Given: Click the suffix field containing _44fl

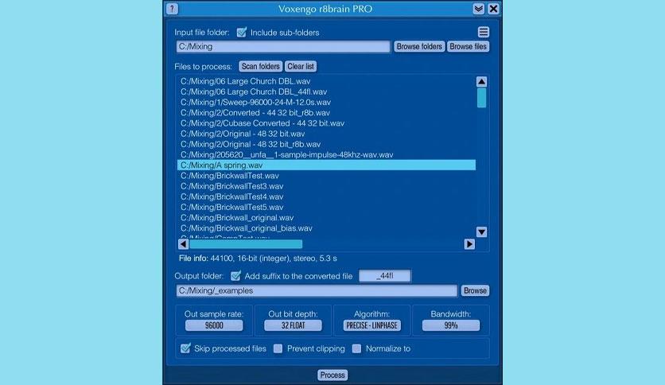Looking at the screenshot, I should (x=385, y=275).
